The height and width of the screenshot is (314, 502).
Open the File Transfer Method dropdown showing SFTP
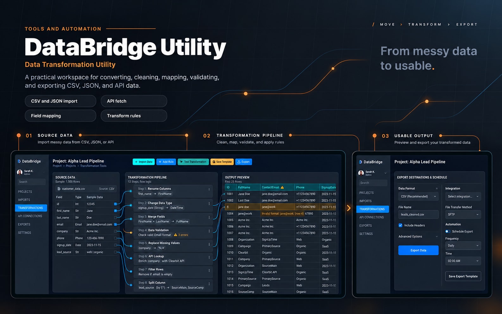click(463, 215)
